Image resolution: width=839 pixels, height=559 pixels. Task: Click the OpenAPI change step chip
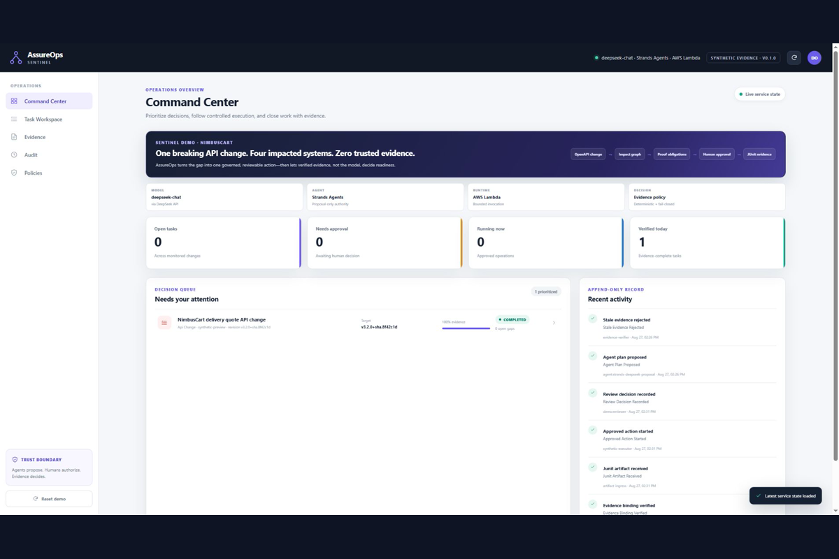588,154
